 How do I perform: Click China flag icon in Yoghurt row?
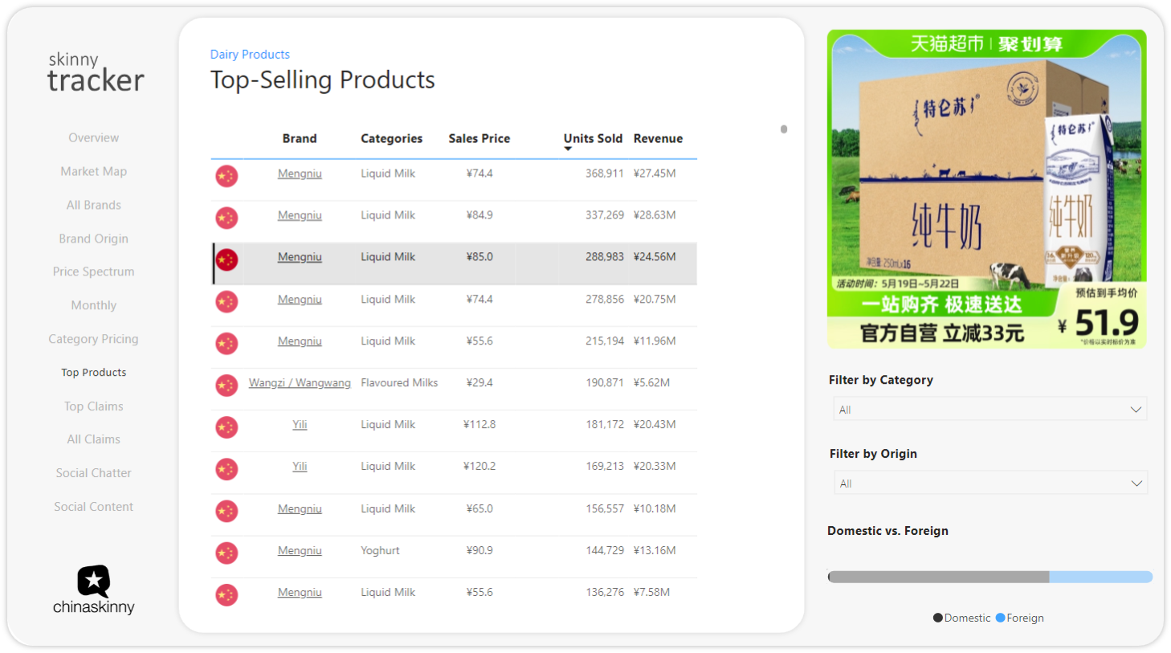click(x=226, y=553)
